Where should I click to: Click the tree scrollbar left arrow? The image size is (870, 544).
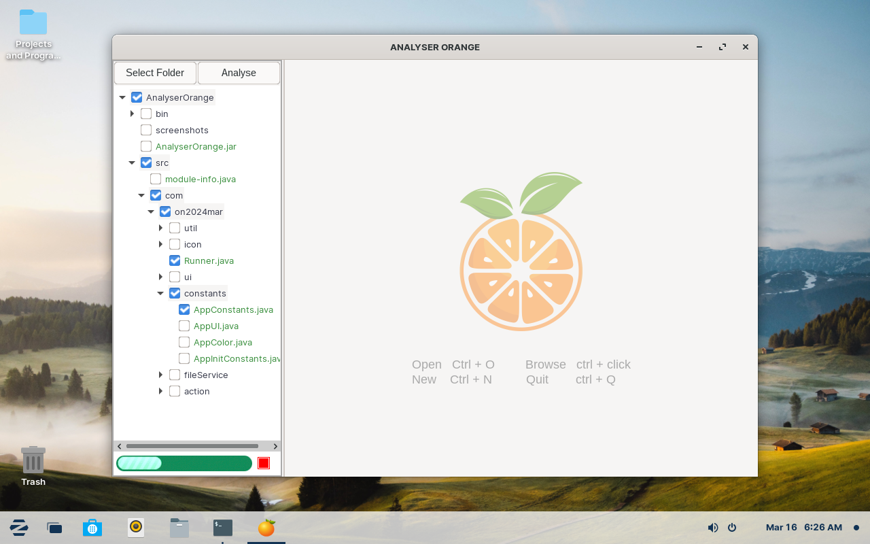coord(120,446)
